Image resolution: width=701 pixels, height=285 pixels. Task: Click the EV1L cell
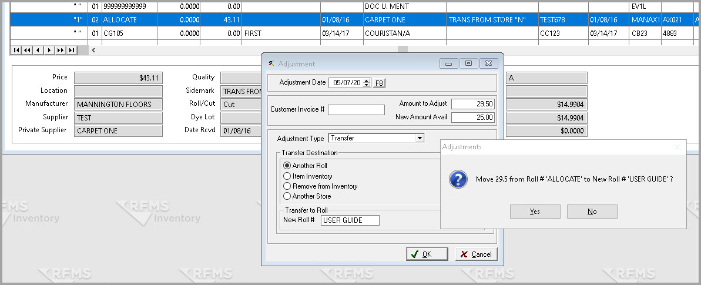645,6
